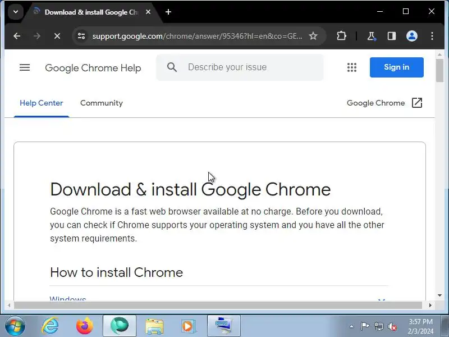The width and height of the screenshot is (449, 337).
Task: Open Windows Media Player from taskbar
Action: (x=189, y=326)
